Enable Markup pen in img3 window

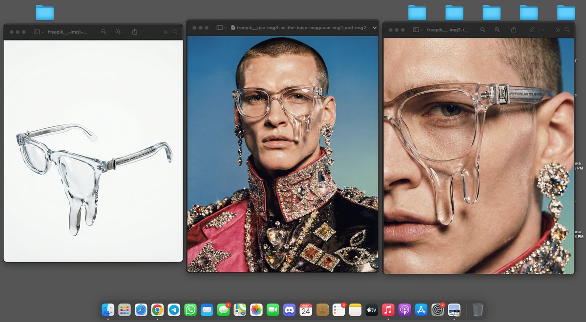pyautogui.click(x=532, y=30)
